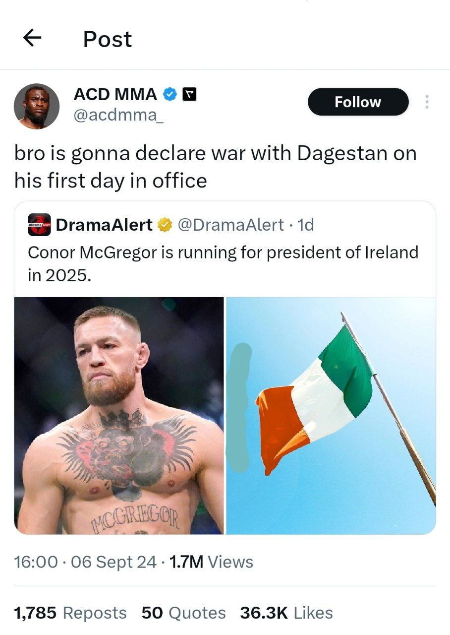This screenshot has width=450, height=635.
Task: Open the Conor McGregor photo
Action: click(x=119, y=416)
